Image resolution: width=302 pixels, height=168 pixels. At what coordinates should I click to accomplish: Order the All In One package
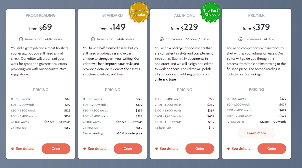point(200,149)
